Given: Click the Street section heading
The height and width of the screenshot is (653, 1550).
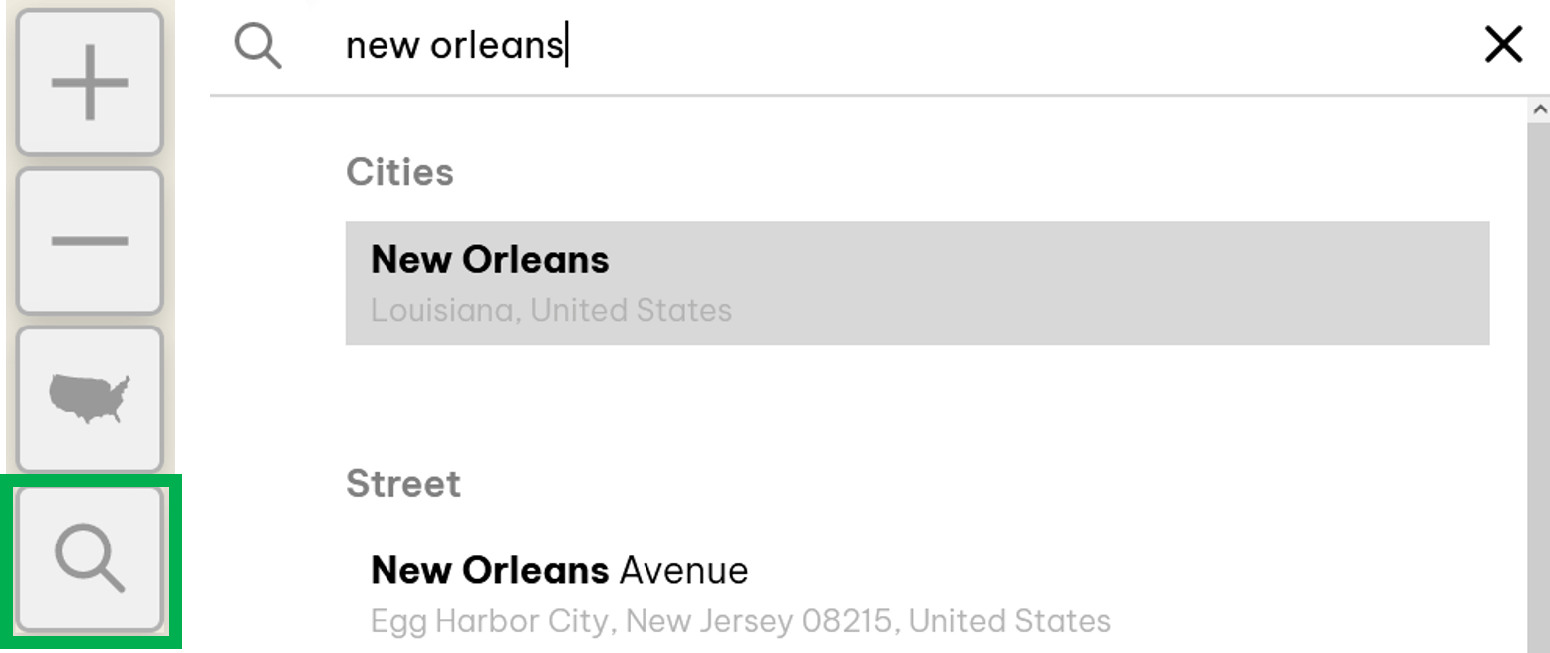Looking at the screenshot, I should pyautogui.click(x=402, y=484).
